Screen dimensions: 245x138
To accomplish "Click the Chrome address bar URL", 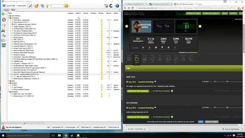I will (x=185, y=8).
